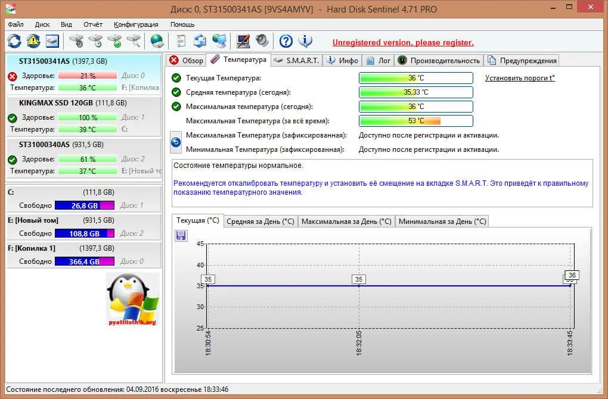Click the 35,33 °C average temperature bar
The image size is (608, 399).
(x=415, y=92)
